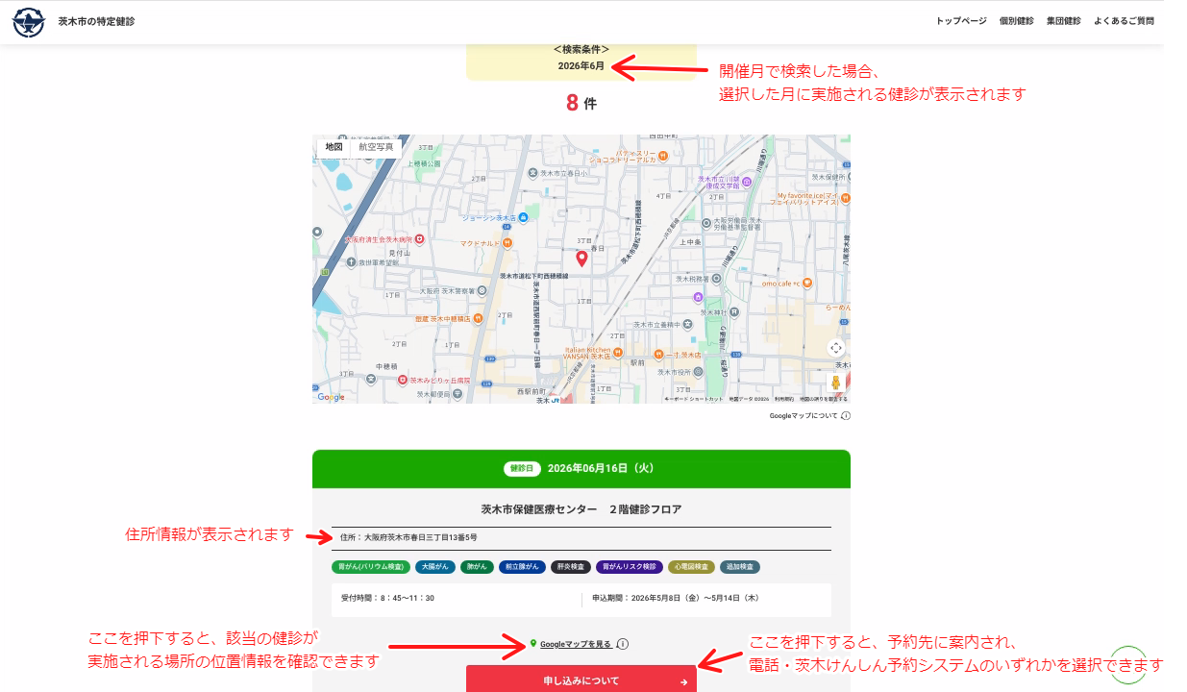Open よくあるご質問 page
The image size is (1187, 692).
[x=1124, y=21]
